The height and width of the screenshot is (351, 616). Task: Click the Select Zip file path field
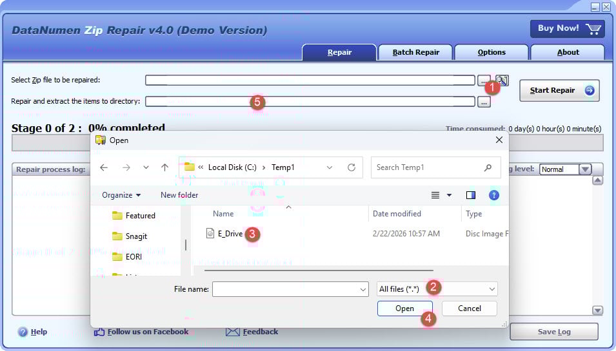click(x=310, y=81)
